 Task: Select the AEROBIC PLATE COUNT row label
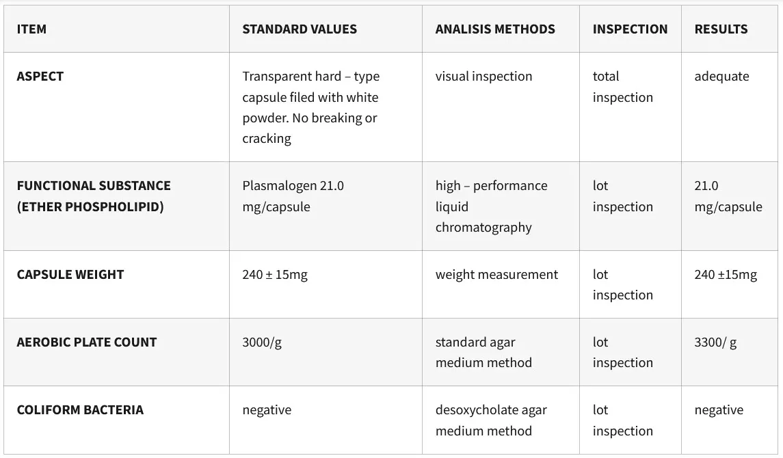pyautogui.click(x=87, y=342)
